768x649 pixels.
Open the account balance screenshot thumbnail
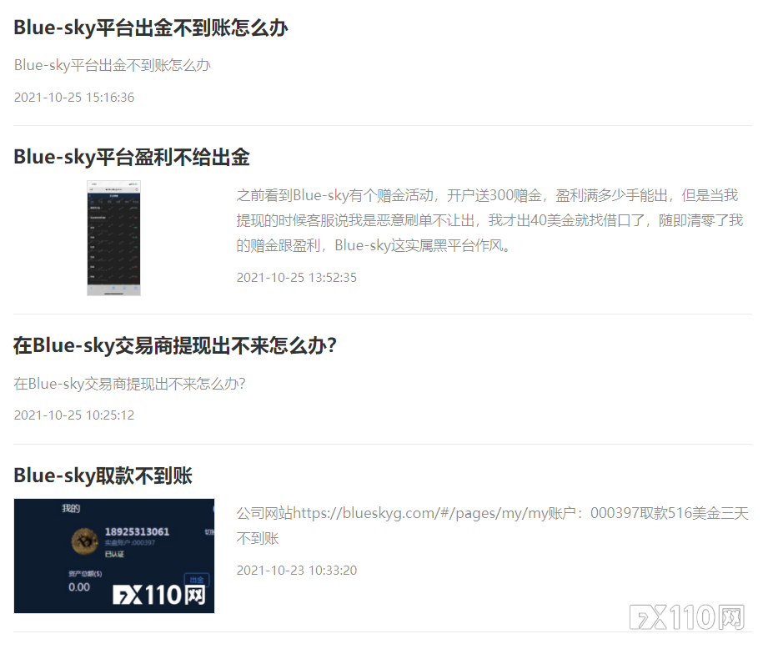[114, 556]
